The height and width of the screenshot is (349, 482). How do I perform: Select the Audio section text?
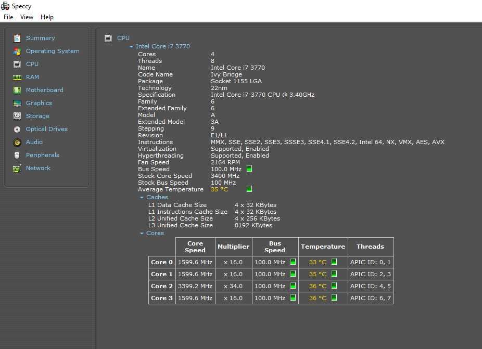point(34,142)
